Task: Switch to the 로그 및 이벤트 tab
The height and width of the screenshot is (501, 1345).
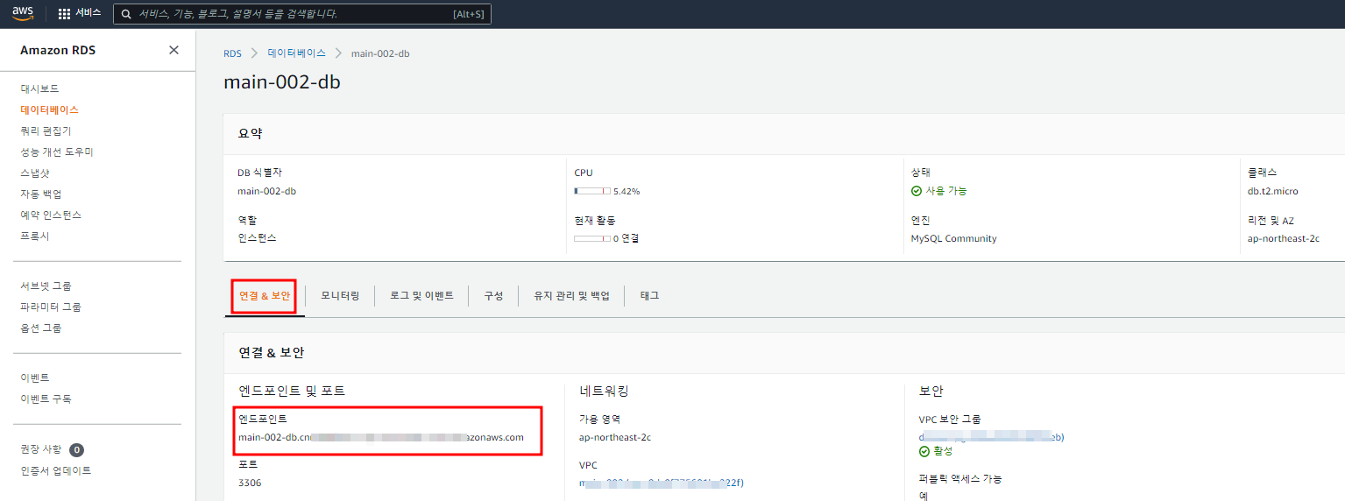Action: click(x=421, y=296)
